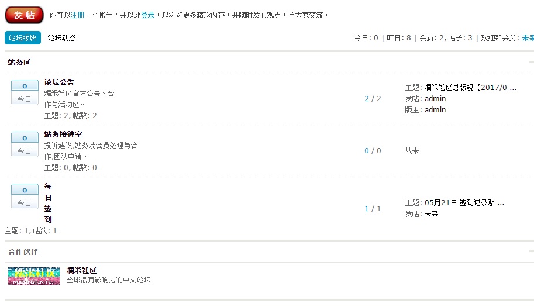Open the 论坛公告 forum title
The height and width of the screenshot is (307, 534).
click(59, 82)
